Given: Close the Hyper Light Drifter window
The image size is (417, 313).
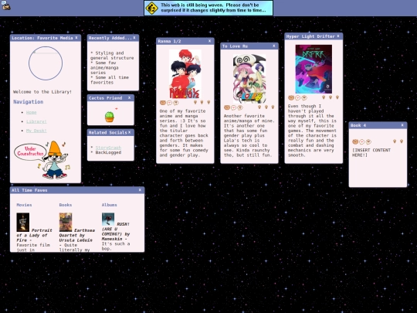Looking at the screenshot, I should coord(338,36).
